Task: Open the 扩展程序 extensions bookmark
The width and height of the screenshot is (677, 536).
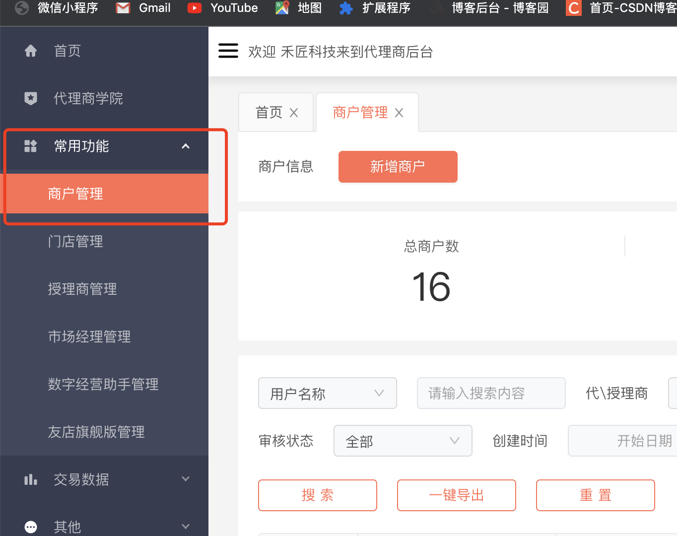Action: [375, 8]
